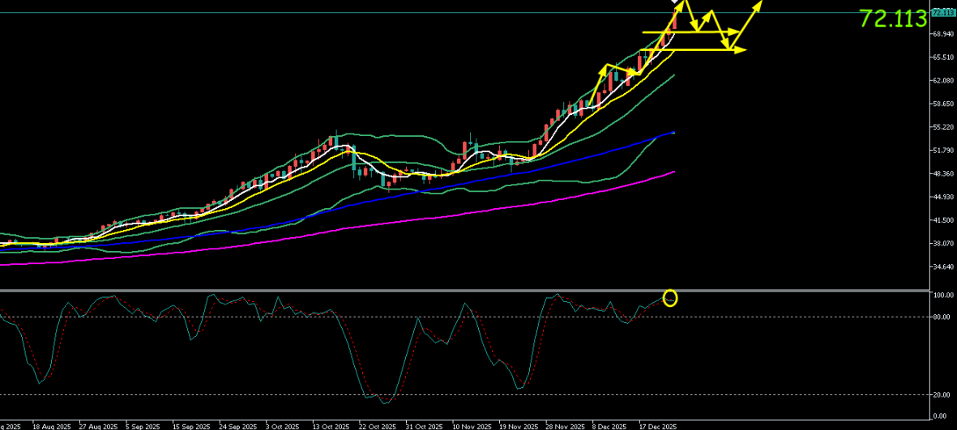Click the 17 Dec 2025 date label

click(x=657, y=425)
